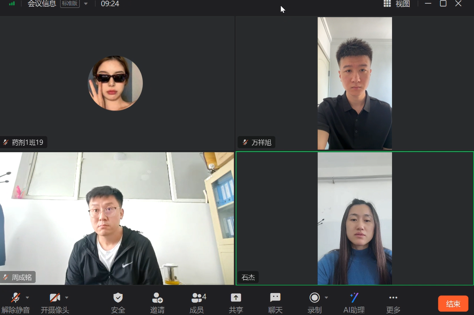Click the 邀请 invite participants icon
This screenshot has width=474, height=315.
click(x=157, y=298)
